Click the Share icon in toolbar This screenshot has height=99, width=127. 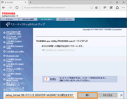tap(117, 8)
